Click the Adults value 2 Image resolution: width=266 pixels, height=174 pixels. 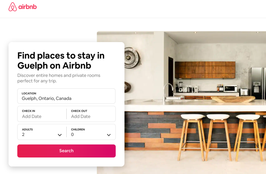point(23,134)
